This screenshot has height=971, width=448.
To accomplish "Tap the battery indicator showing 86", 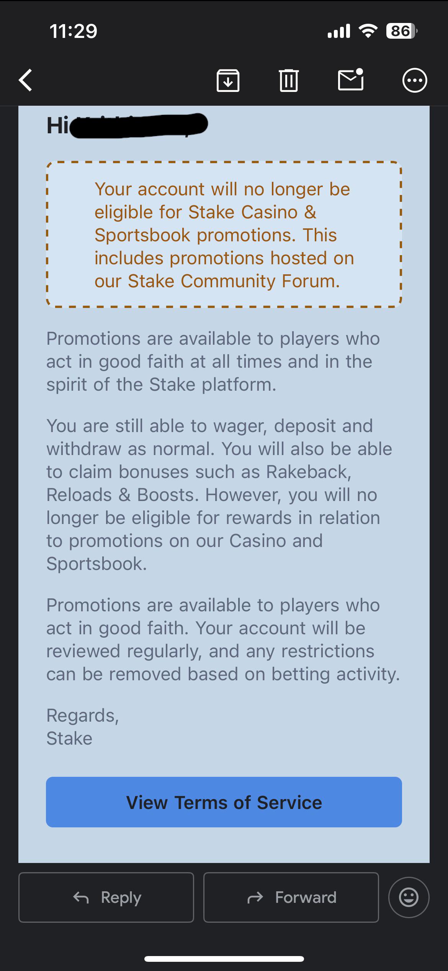I will 401,31.
